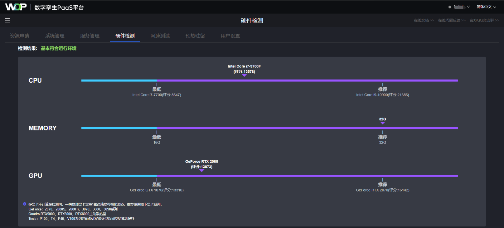Switch to the 系统管理 tab
The height and width of the screenshot is (228, 504).
55,36
